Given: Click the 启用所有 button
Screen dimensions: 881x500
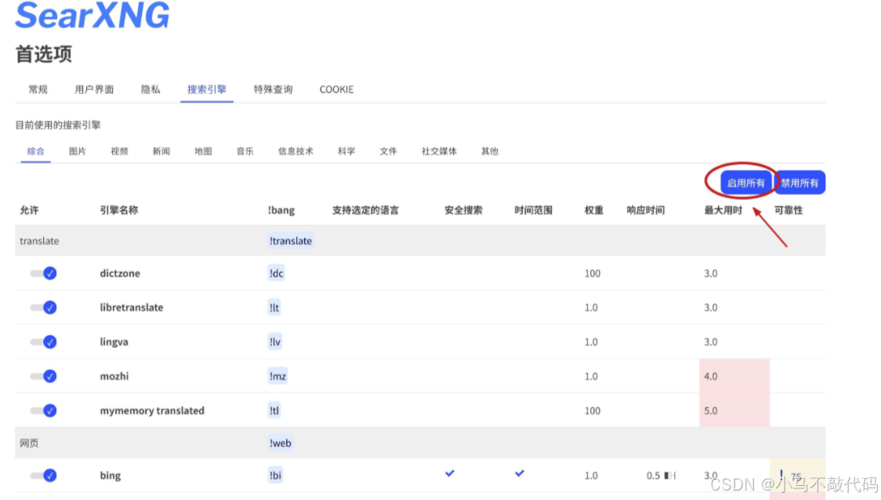Looking at the screenshot, I should 745,183.
